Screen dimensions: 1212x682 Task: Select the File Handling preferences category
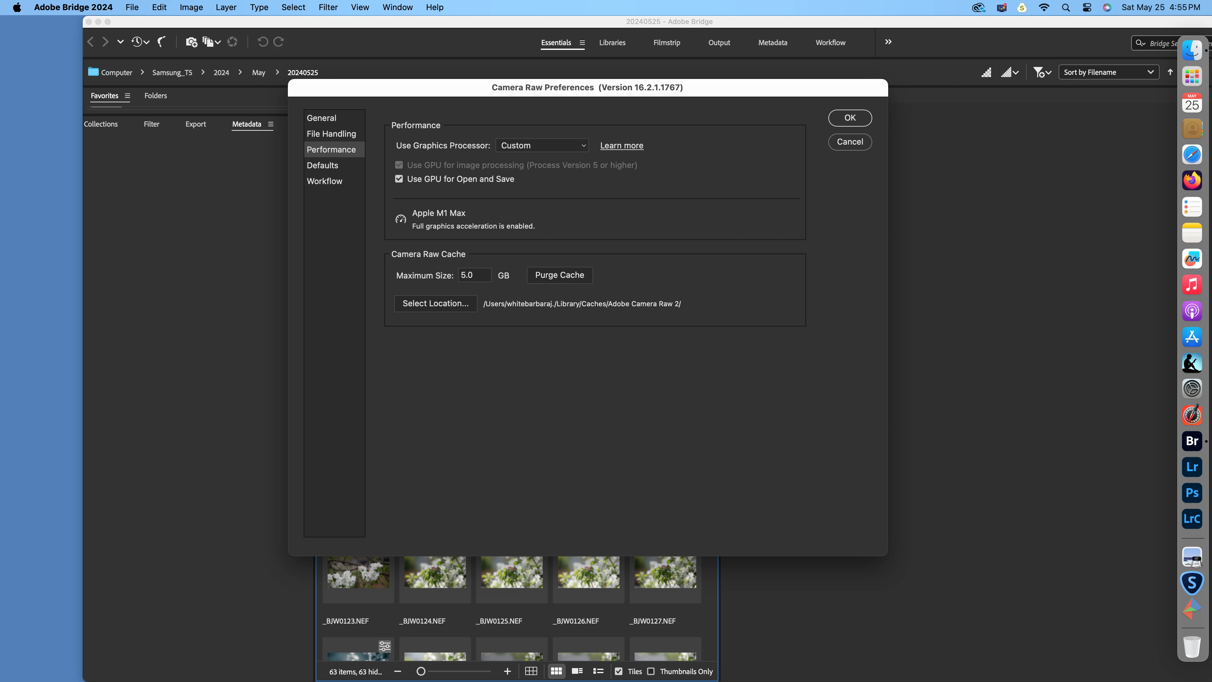tap(331, 134)
